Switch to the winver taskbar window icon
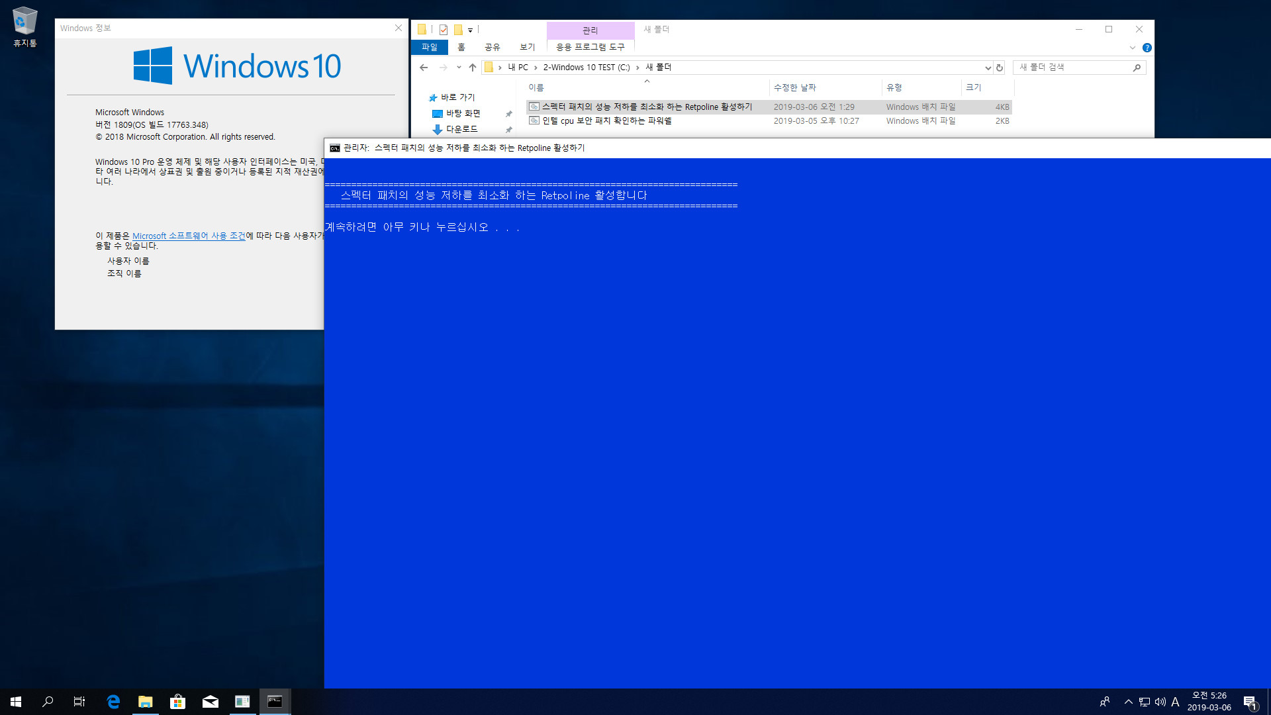This screenshot has height=715, width=1271. click(x=242, y=702)
